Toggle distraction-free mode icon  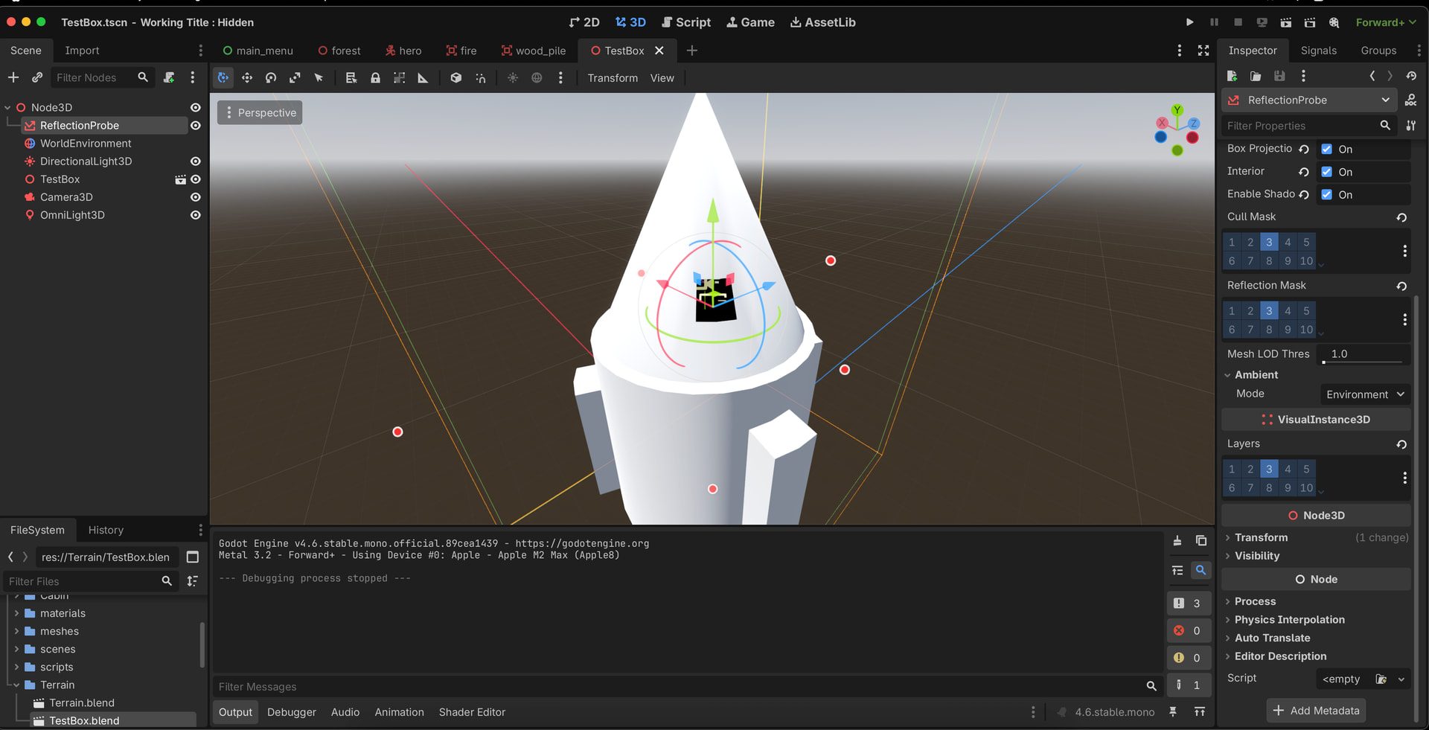click(x=1203, y=51)
